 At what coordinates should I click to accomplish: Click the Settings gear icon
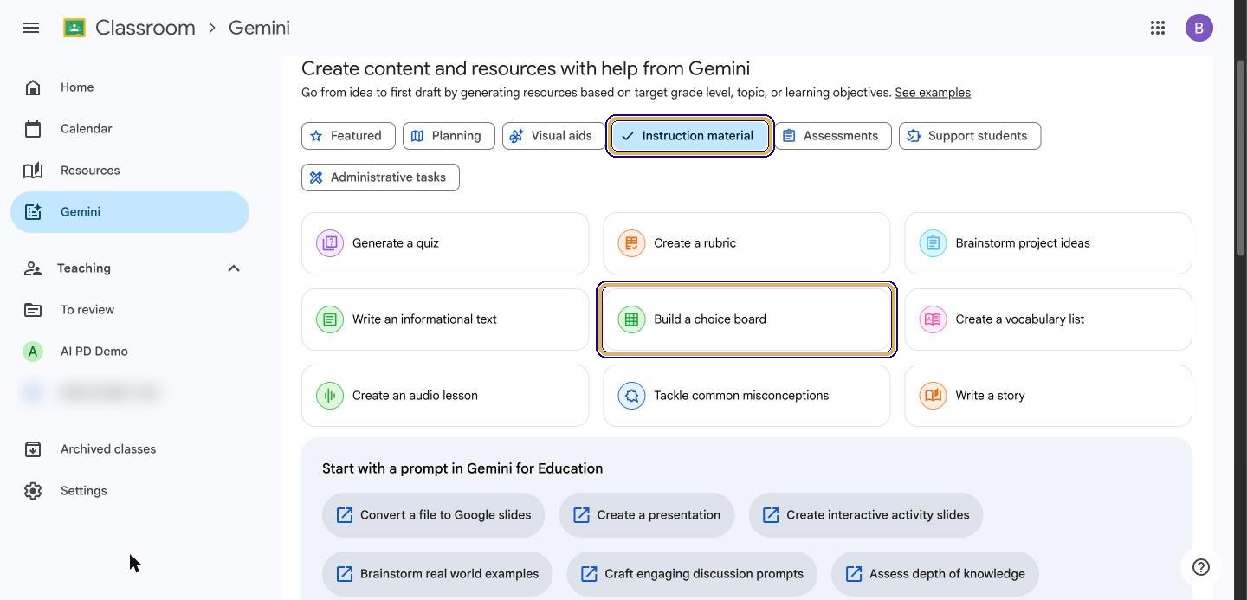(x=33, y=491)
